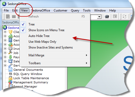
Task: Open the Toolbars submenu
Action: (55, 63)
